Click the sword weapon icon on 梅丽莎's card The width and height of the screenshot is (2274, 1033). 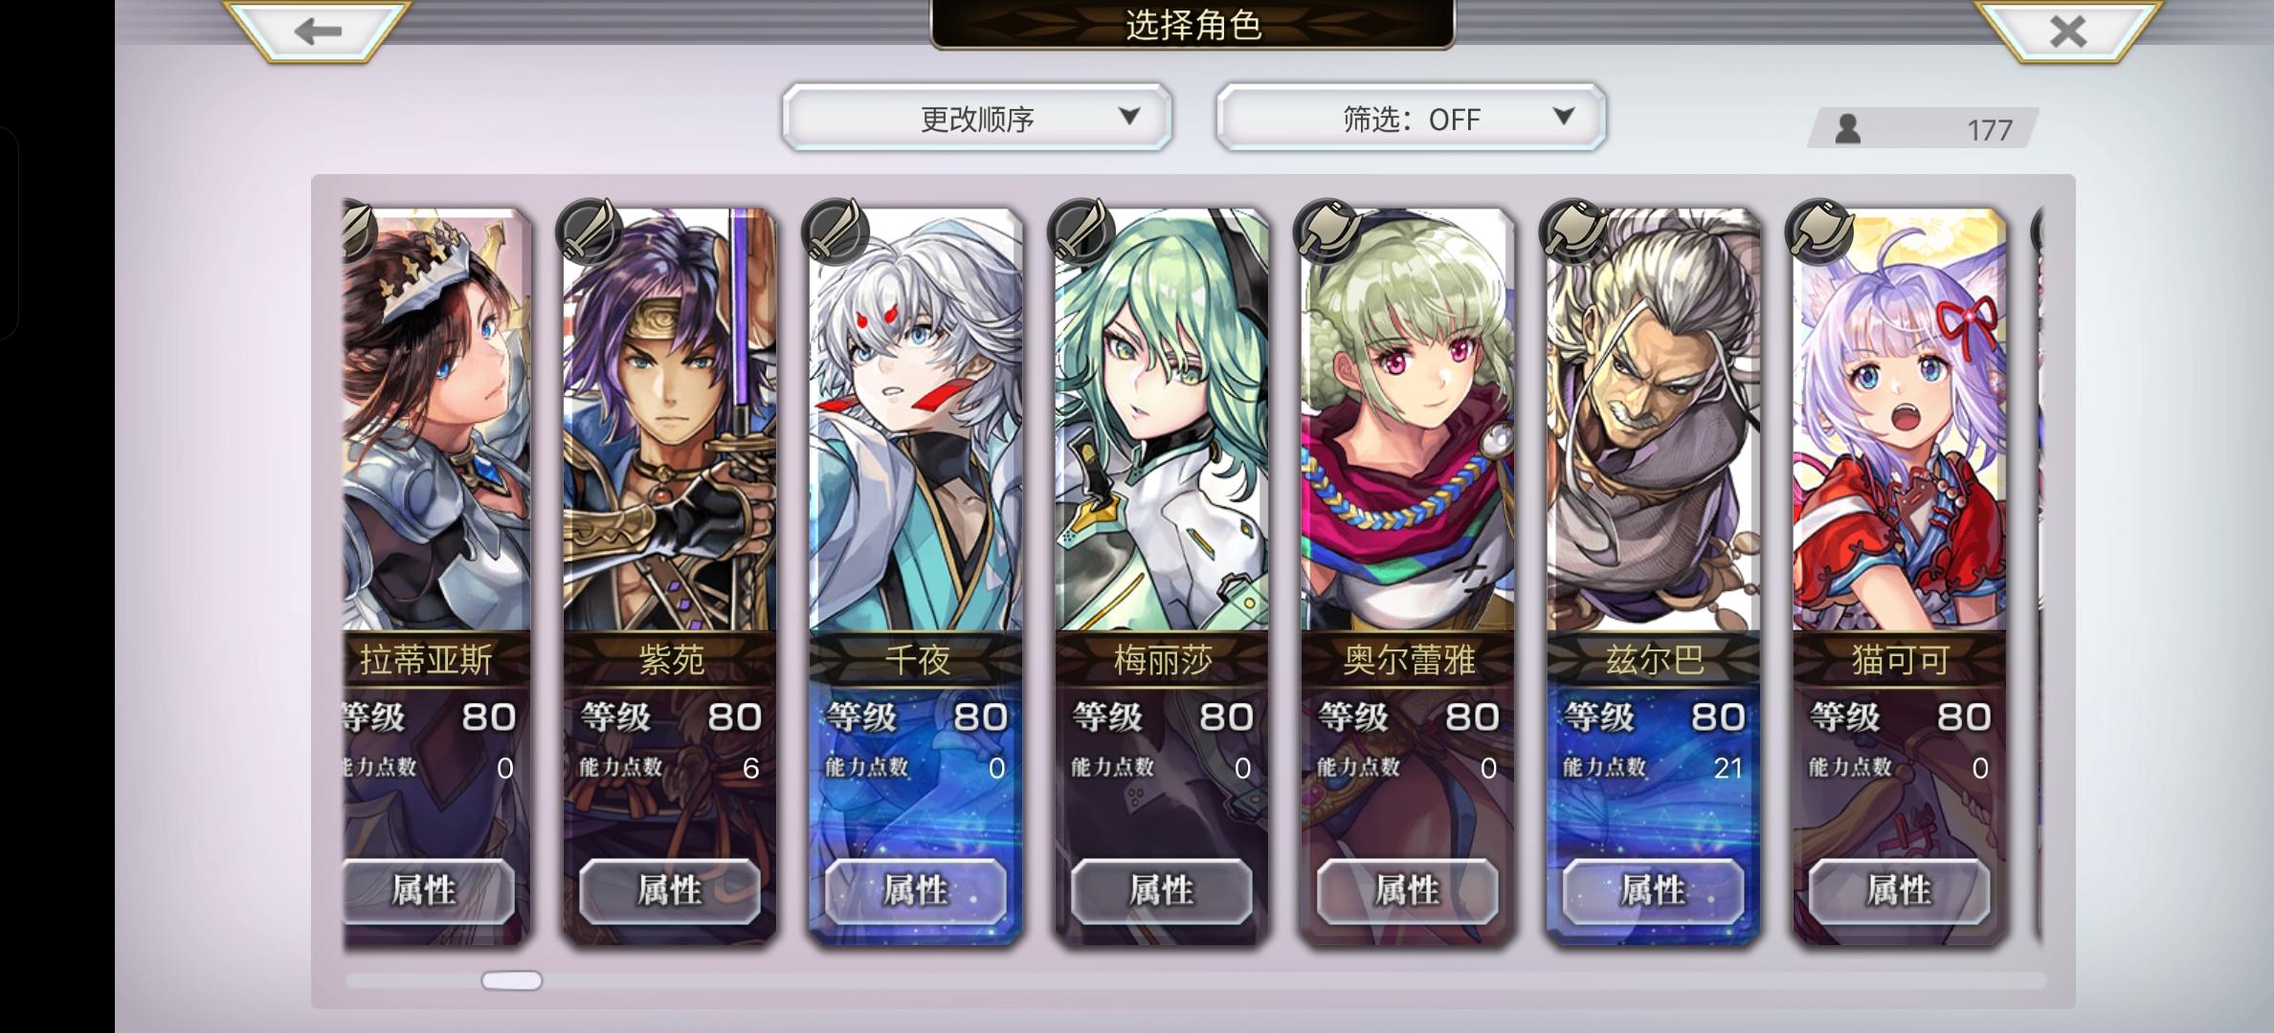click(x=1081, y=231)
